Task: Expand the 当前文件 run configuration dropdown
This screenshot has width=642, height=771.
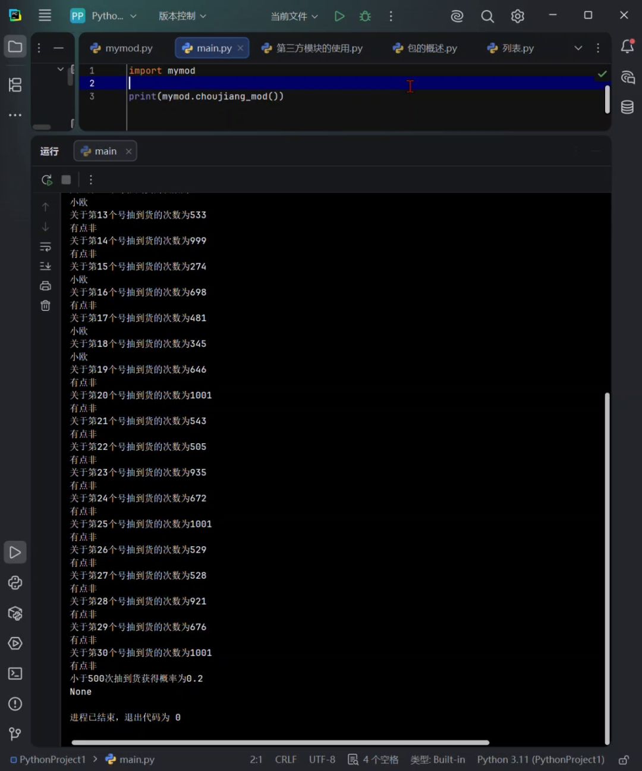Action: (x=294, y=16)
